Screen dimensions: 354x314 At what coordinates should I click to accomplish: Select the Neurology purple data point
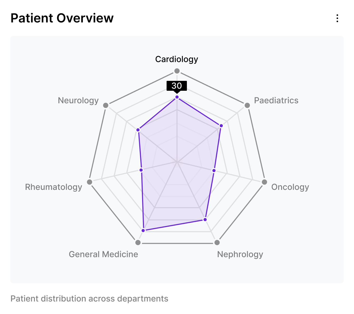pyautogui.click(x=138, y=130)
